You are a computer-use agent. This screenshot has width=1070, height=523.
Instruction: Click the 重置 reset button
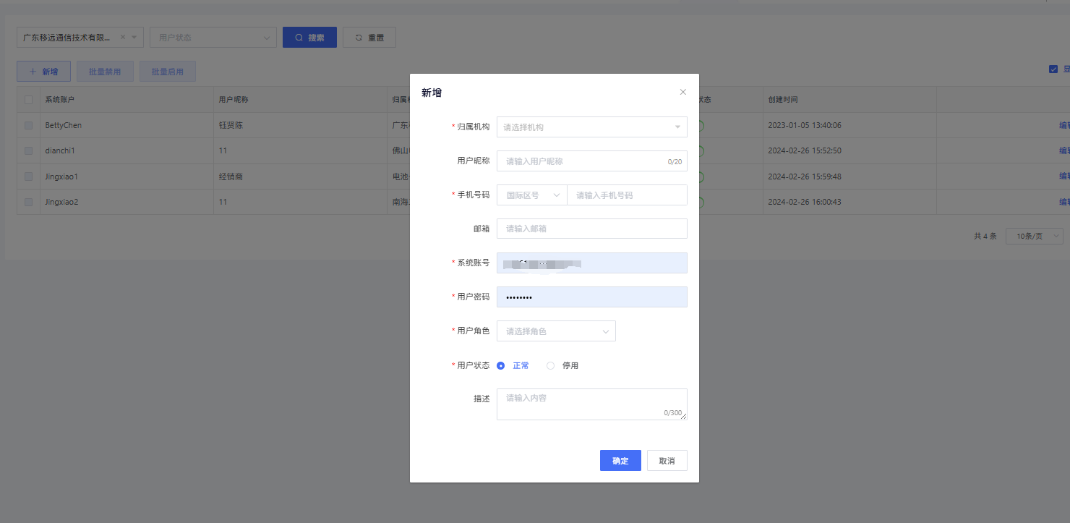click(369, 38)
